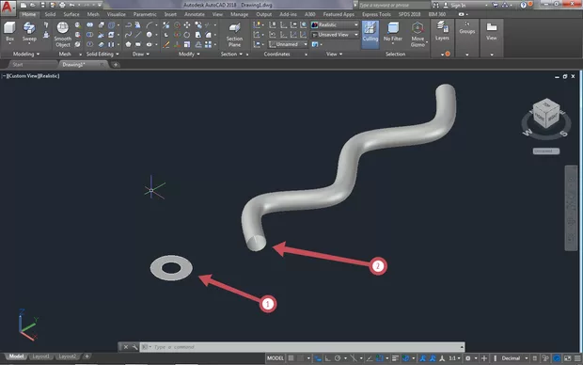This screenshot has width=583, height=365.
Task: Open the Start file tab
Action: (18, 64)
